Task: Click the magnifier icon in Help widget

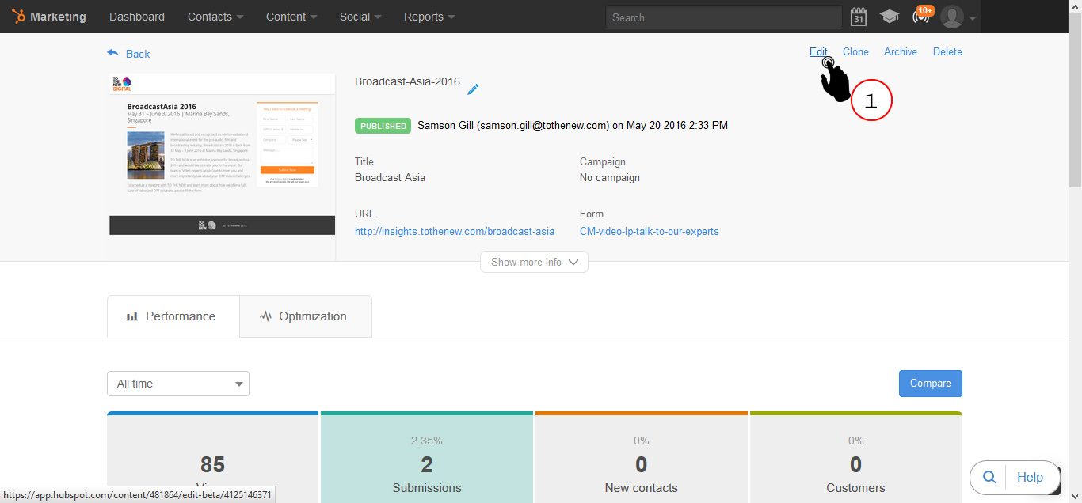Action: (989, 477)
